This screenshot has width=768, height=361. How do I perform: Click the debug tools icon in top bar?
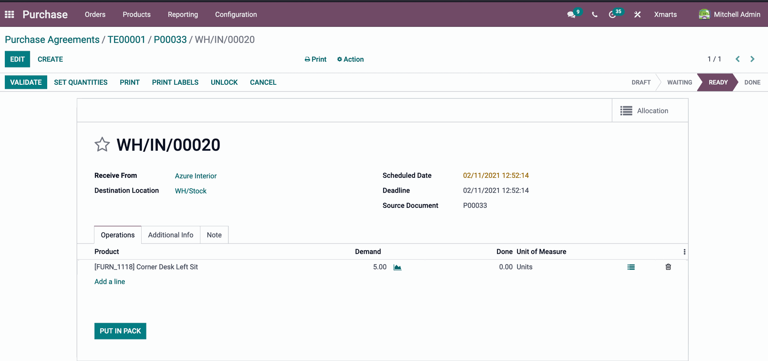638,14
